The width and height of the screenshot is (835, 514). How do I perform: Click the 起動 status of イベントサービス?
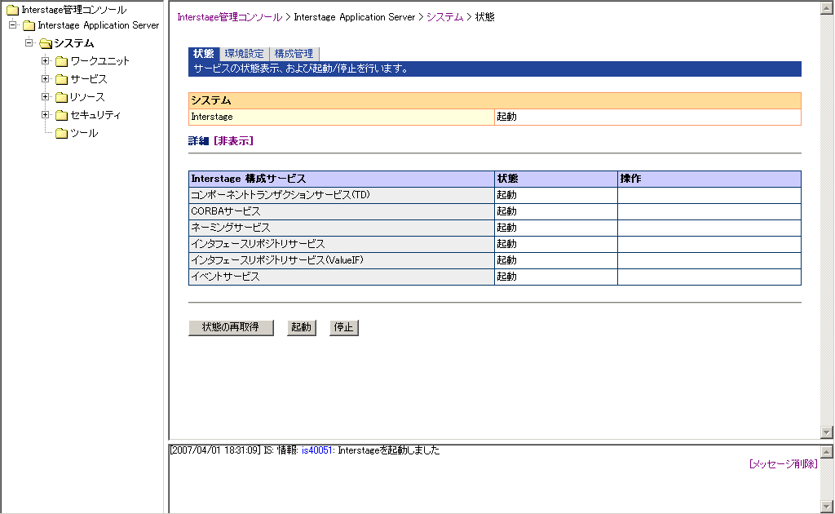tap(507, 277)
